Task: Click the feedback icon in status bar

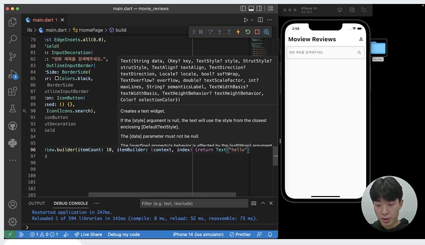Action: (x=259, y=235)
